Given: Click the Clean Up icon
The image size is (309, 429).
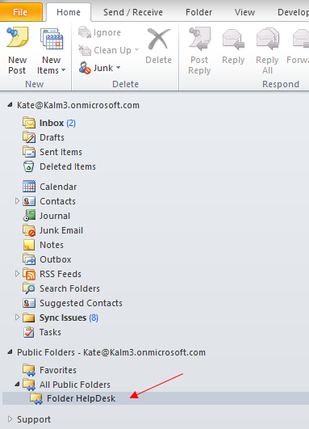Looking at the screenshot, I should point(85,50).
